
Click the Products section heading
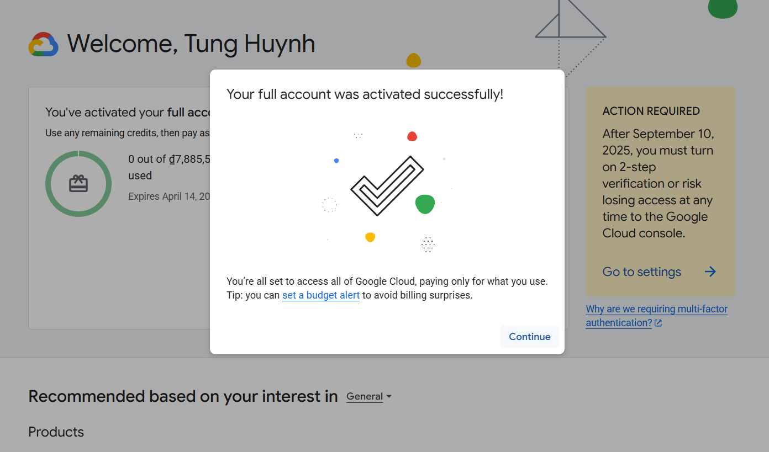point(56,432)
